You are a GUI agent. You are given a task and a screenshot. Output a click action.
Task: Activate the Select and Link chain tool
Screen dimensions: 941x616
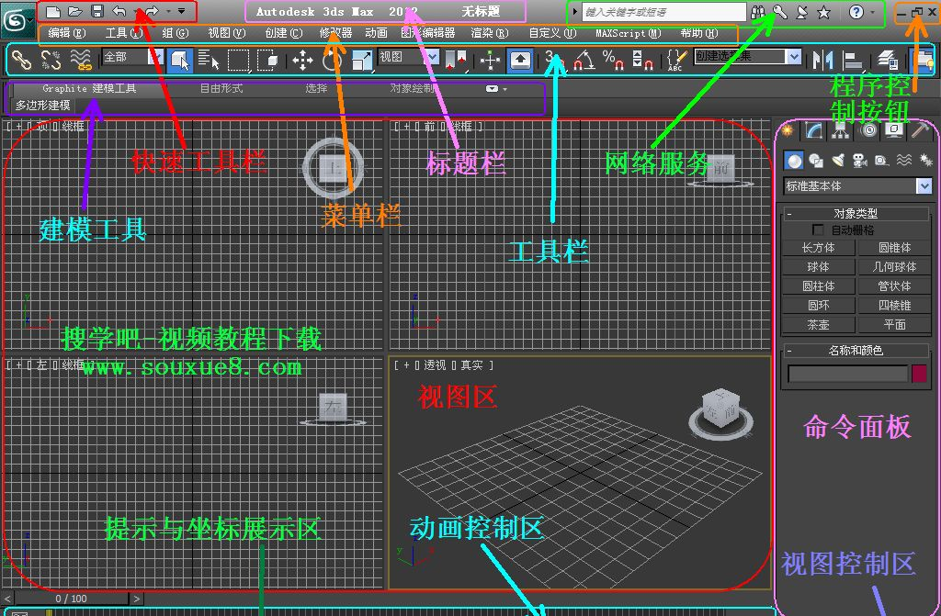[21, 60]
